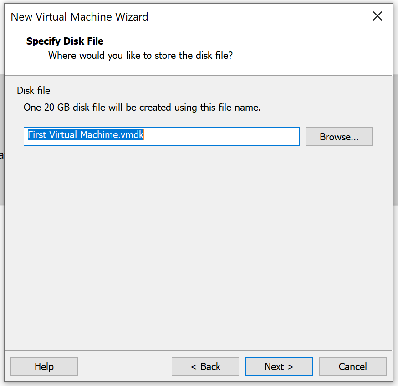The image size is (398, 386).
Task: Close the New Virtual Machine Wizard
Action: click(378, 16)
